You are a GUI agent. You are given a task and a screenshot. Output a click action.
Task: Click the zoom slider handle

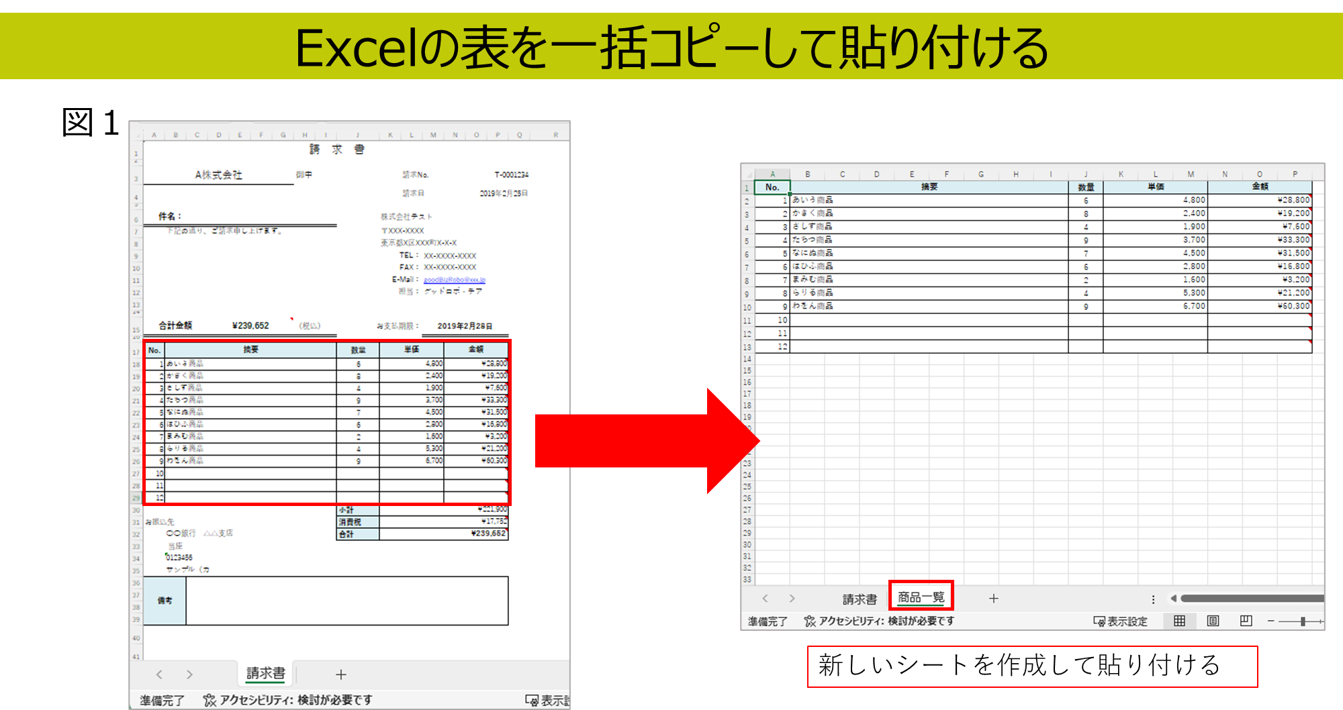[x=1303, y=621]
